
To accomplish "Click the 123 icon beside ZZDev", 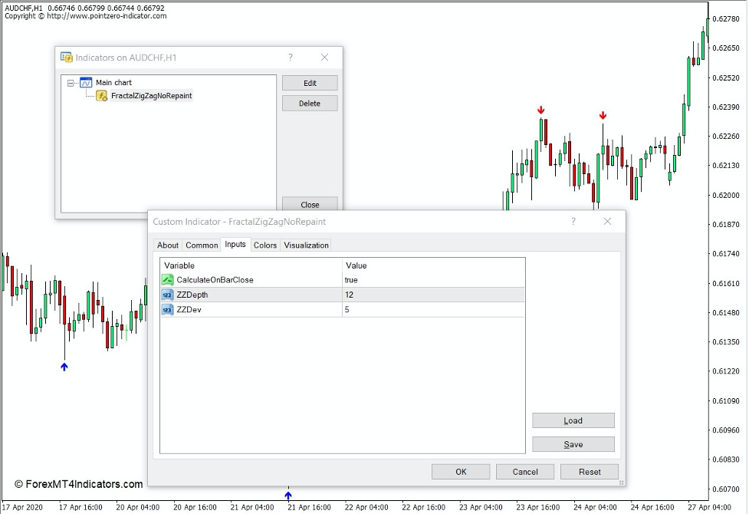I will pyautogui.click(x=168, y=309).
